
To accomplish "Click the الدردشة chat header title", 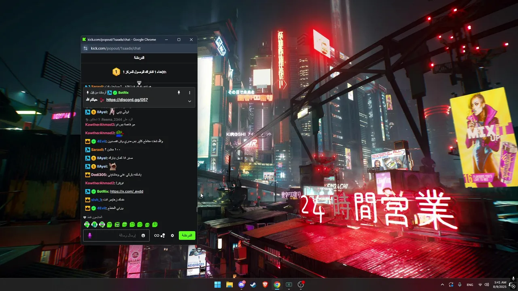I will pyautogui.click(x=139, y=58).
